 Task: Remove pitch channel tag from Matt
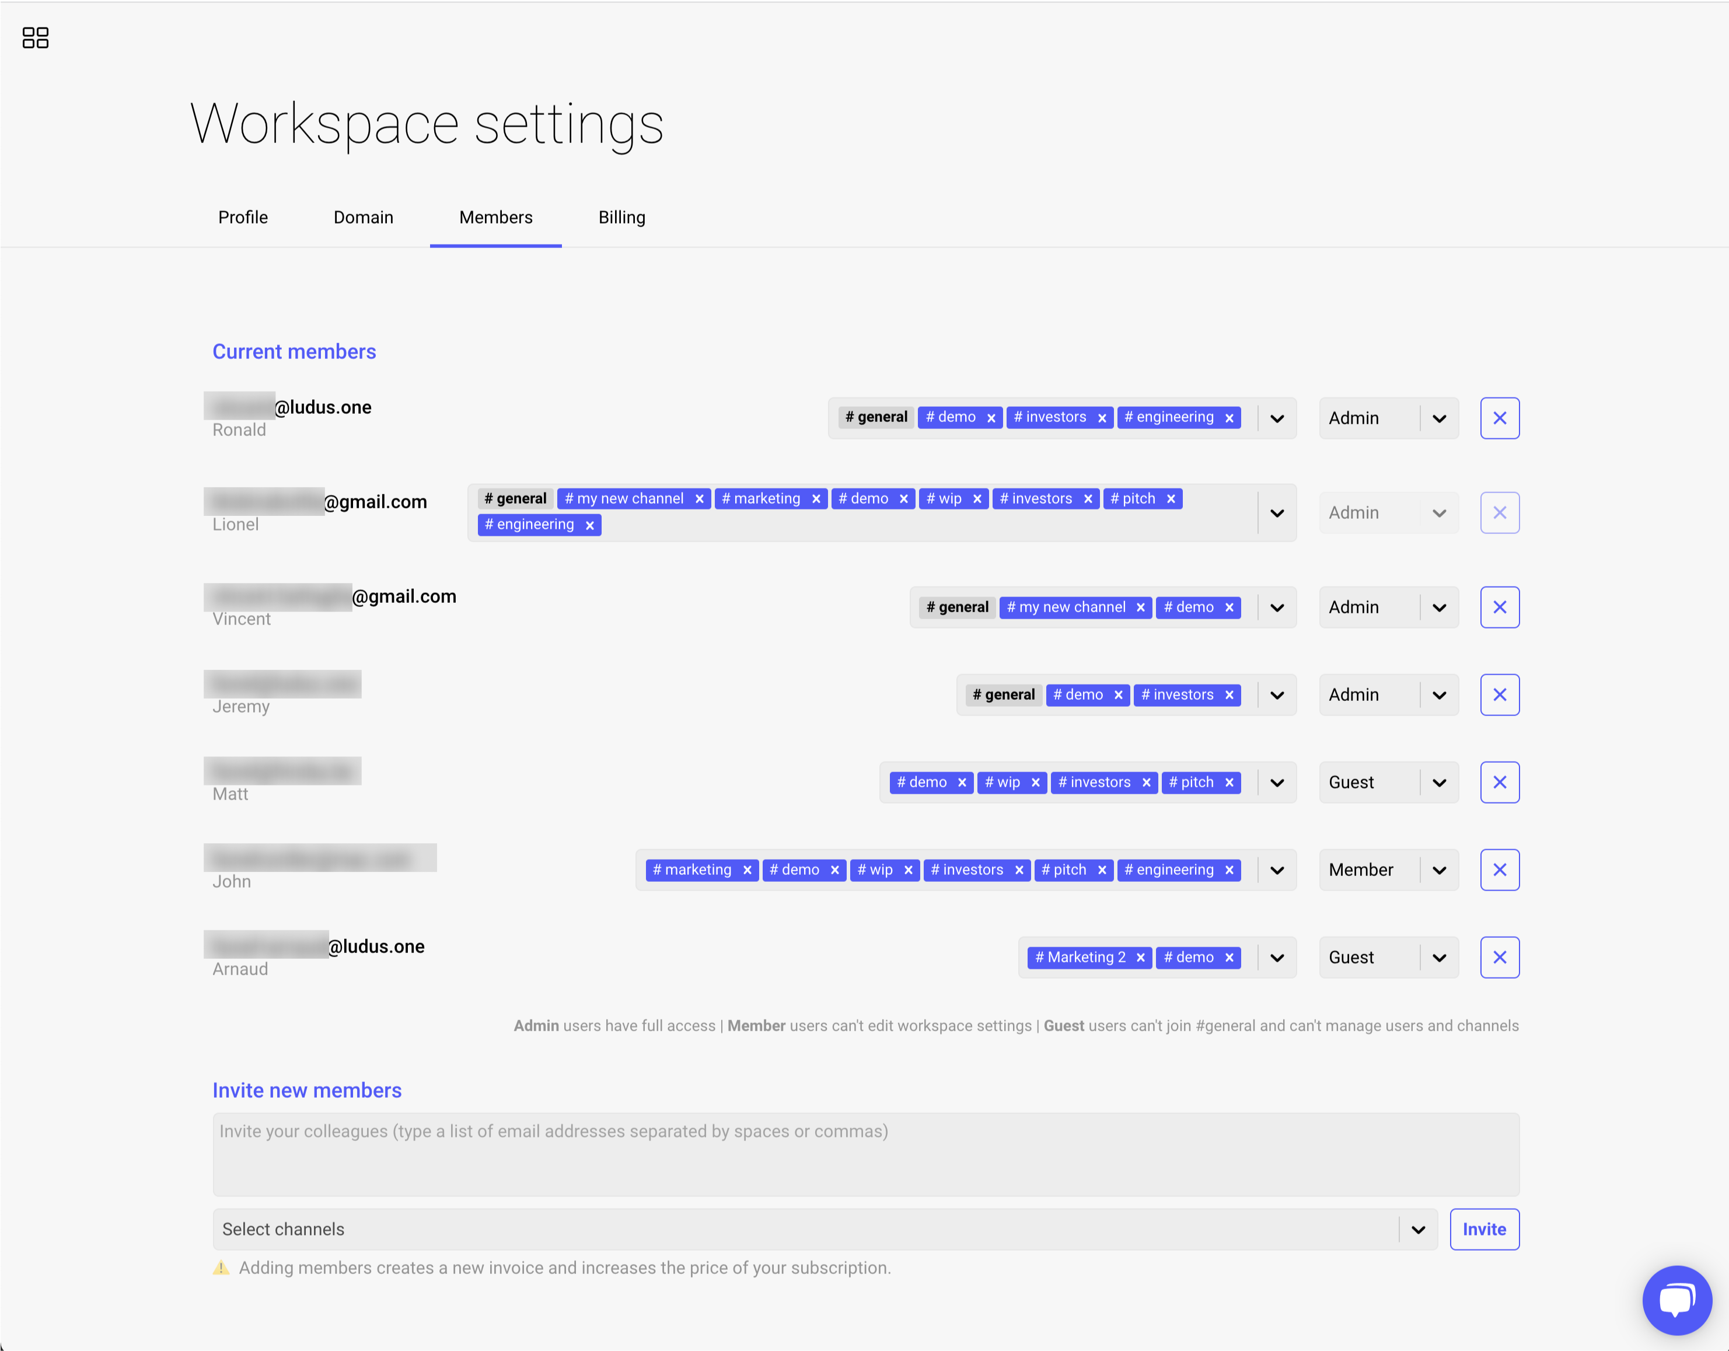coord(1229,783)
